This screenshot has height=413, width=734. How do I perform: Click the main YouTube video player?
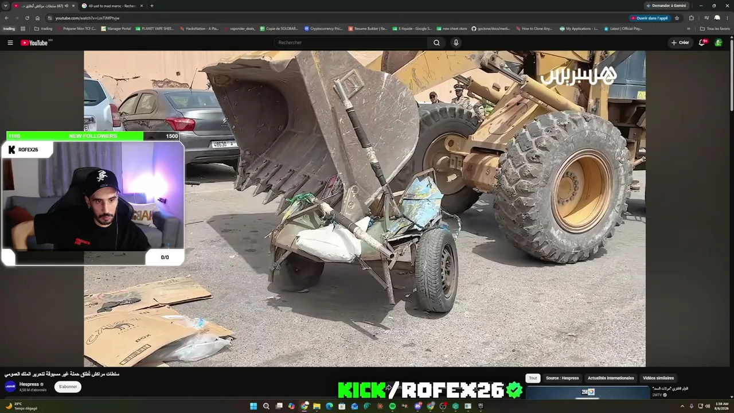pos(365,209)
